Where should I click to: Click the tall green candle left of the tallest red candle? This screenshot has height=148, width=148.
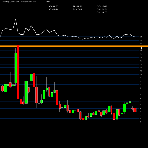(16, 68)
